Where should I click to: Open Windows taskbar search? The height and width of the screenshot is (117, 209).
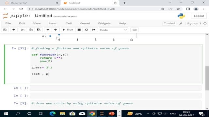[x=18, y=113]
